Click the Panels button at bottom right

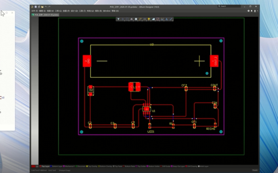(x=255, y=170)
